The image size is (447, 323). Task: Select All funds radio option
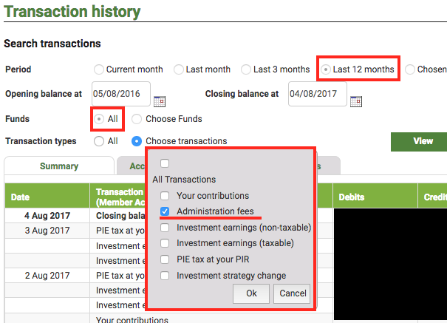click(99, 119)
